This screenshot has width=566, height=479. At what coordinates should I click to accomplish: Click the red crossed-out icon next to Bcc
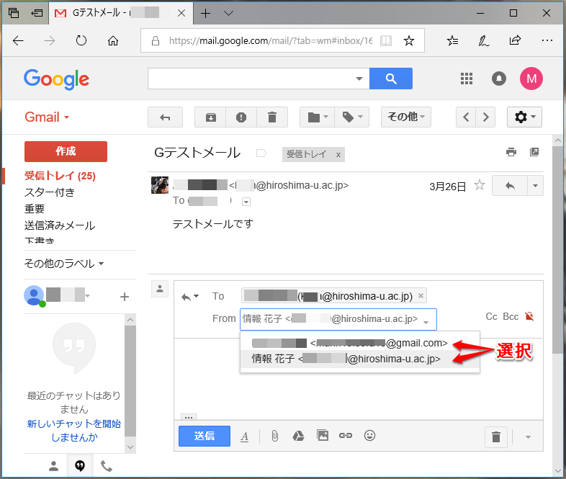coord(529,316)
